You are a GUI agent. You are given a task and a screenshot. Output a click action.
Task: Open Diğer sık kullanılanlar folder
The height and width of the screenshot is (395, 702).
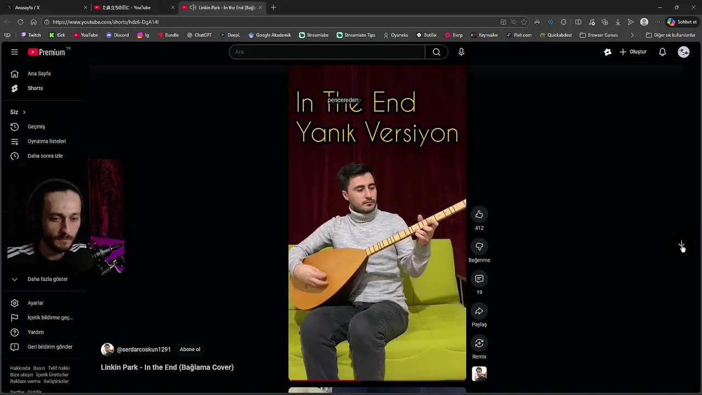click(x=670, y=35)
